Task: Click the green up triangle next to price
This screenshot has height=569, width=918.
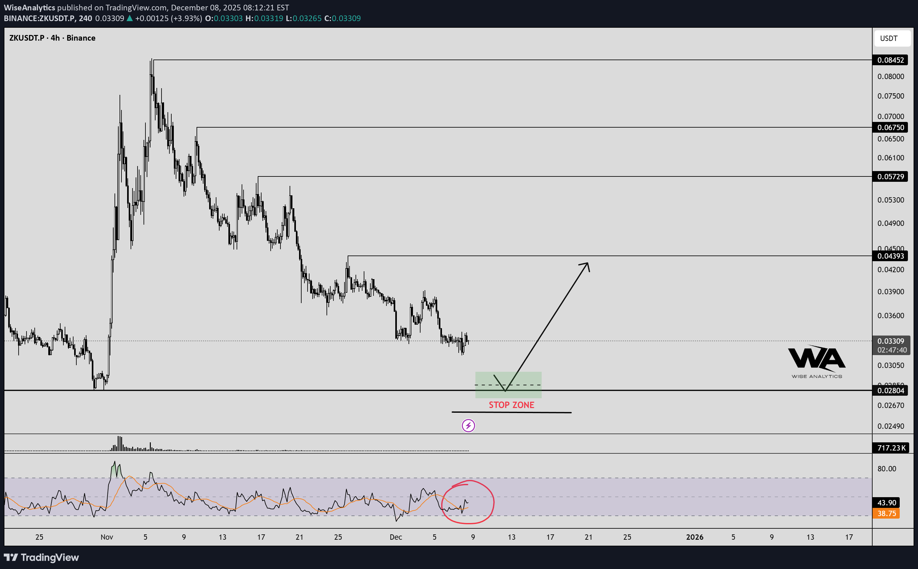Action: pos(130,19)
